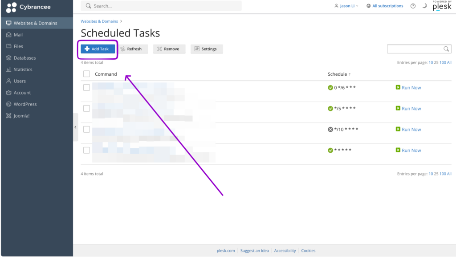Show All entries at bottom pager
The height and width of the screenshot is (257, 456).
[x=449, y=174]
